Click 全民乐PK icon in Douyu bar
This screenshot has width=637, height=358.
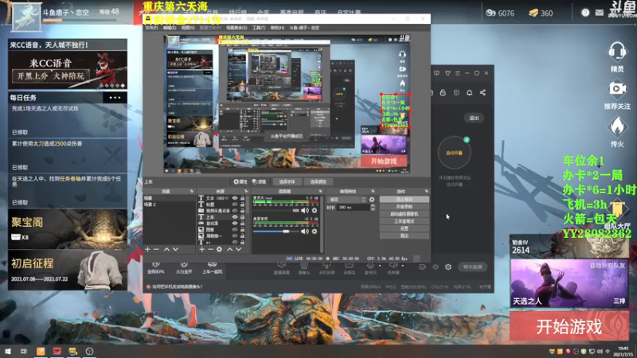point(156,265)
